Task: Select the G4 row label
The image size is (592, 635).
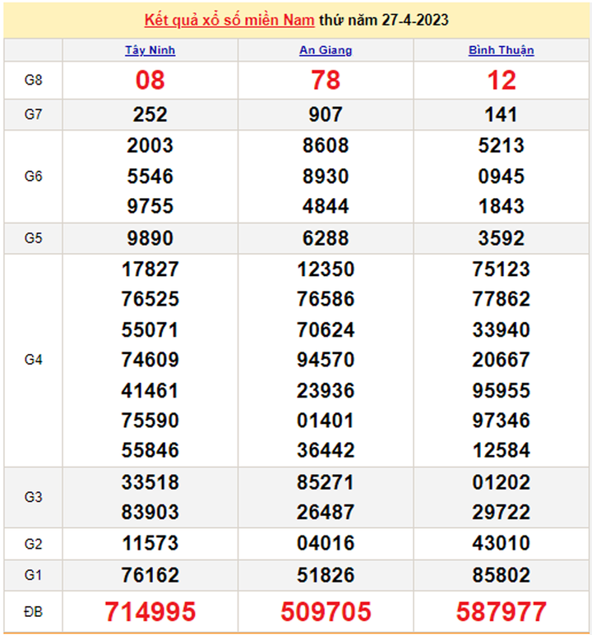Action: [x=33, y=360]
